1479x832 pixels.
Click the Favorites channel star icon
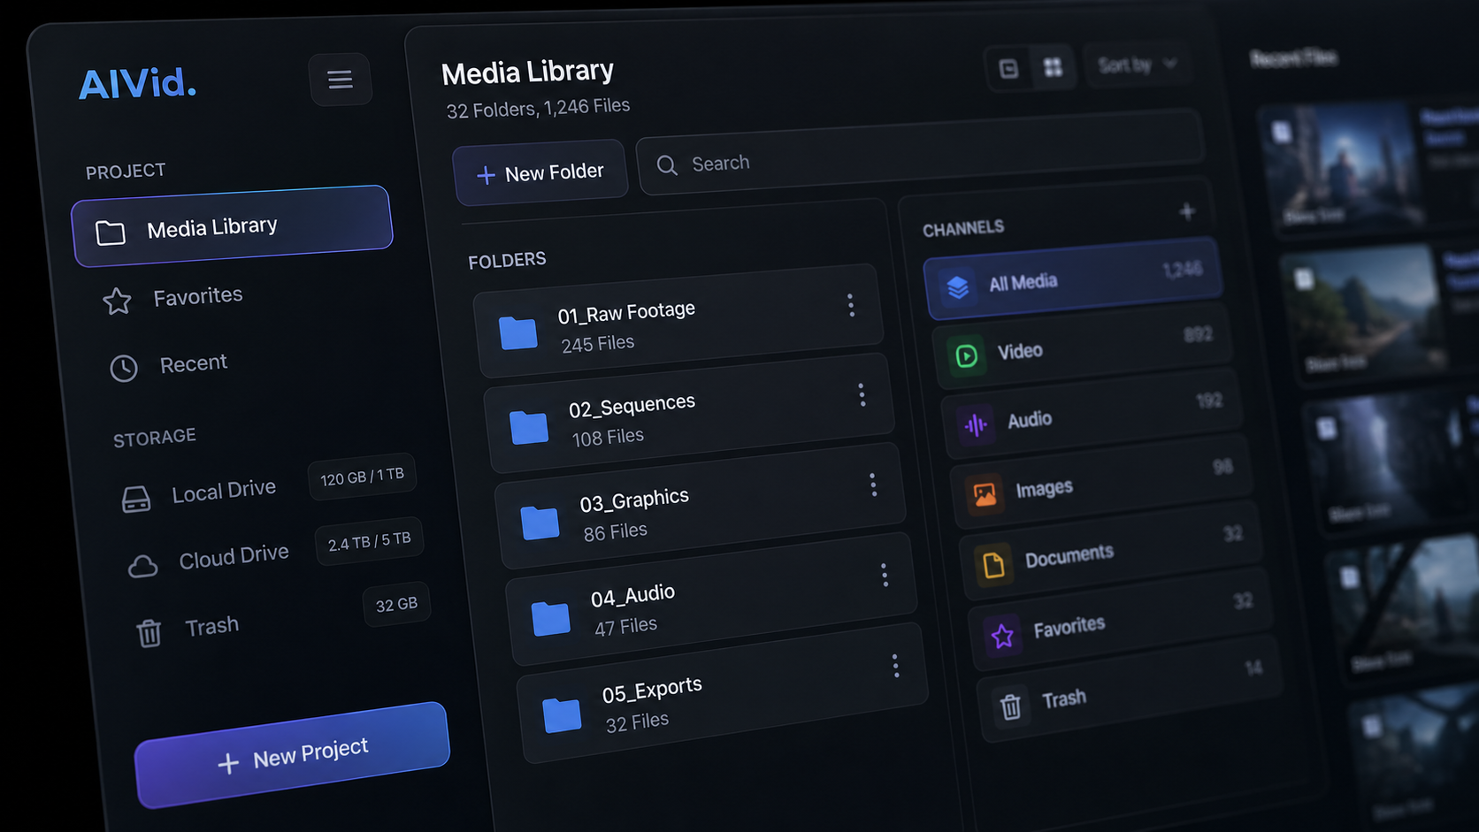click(x=1002, y=635)
